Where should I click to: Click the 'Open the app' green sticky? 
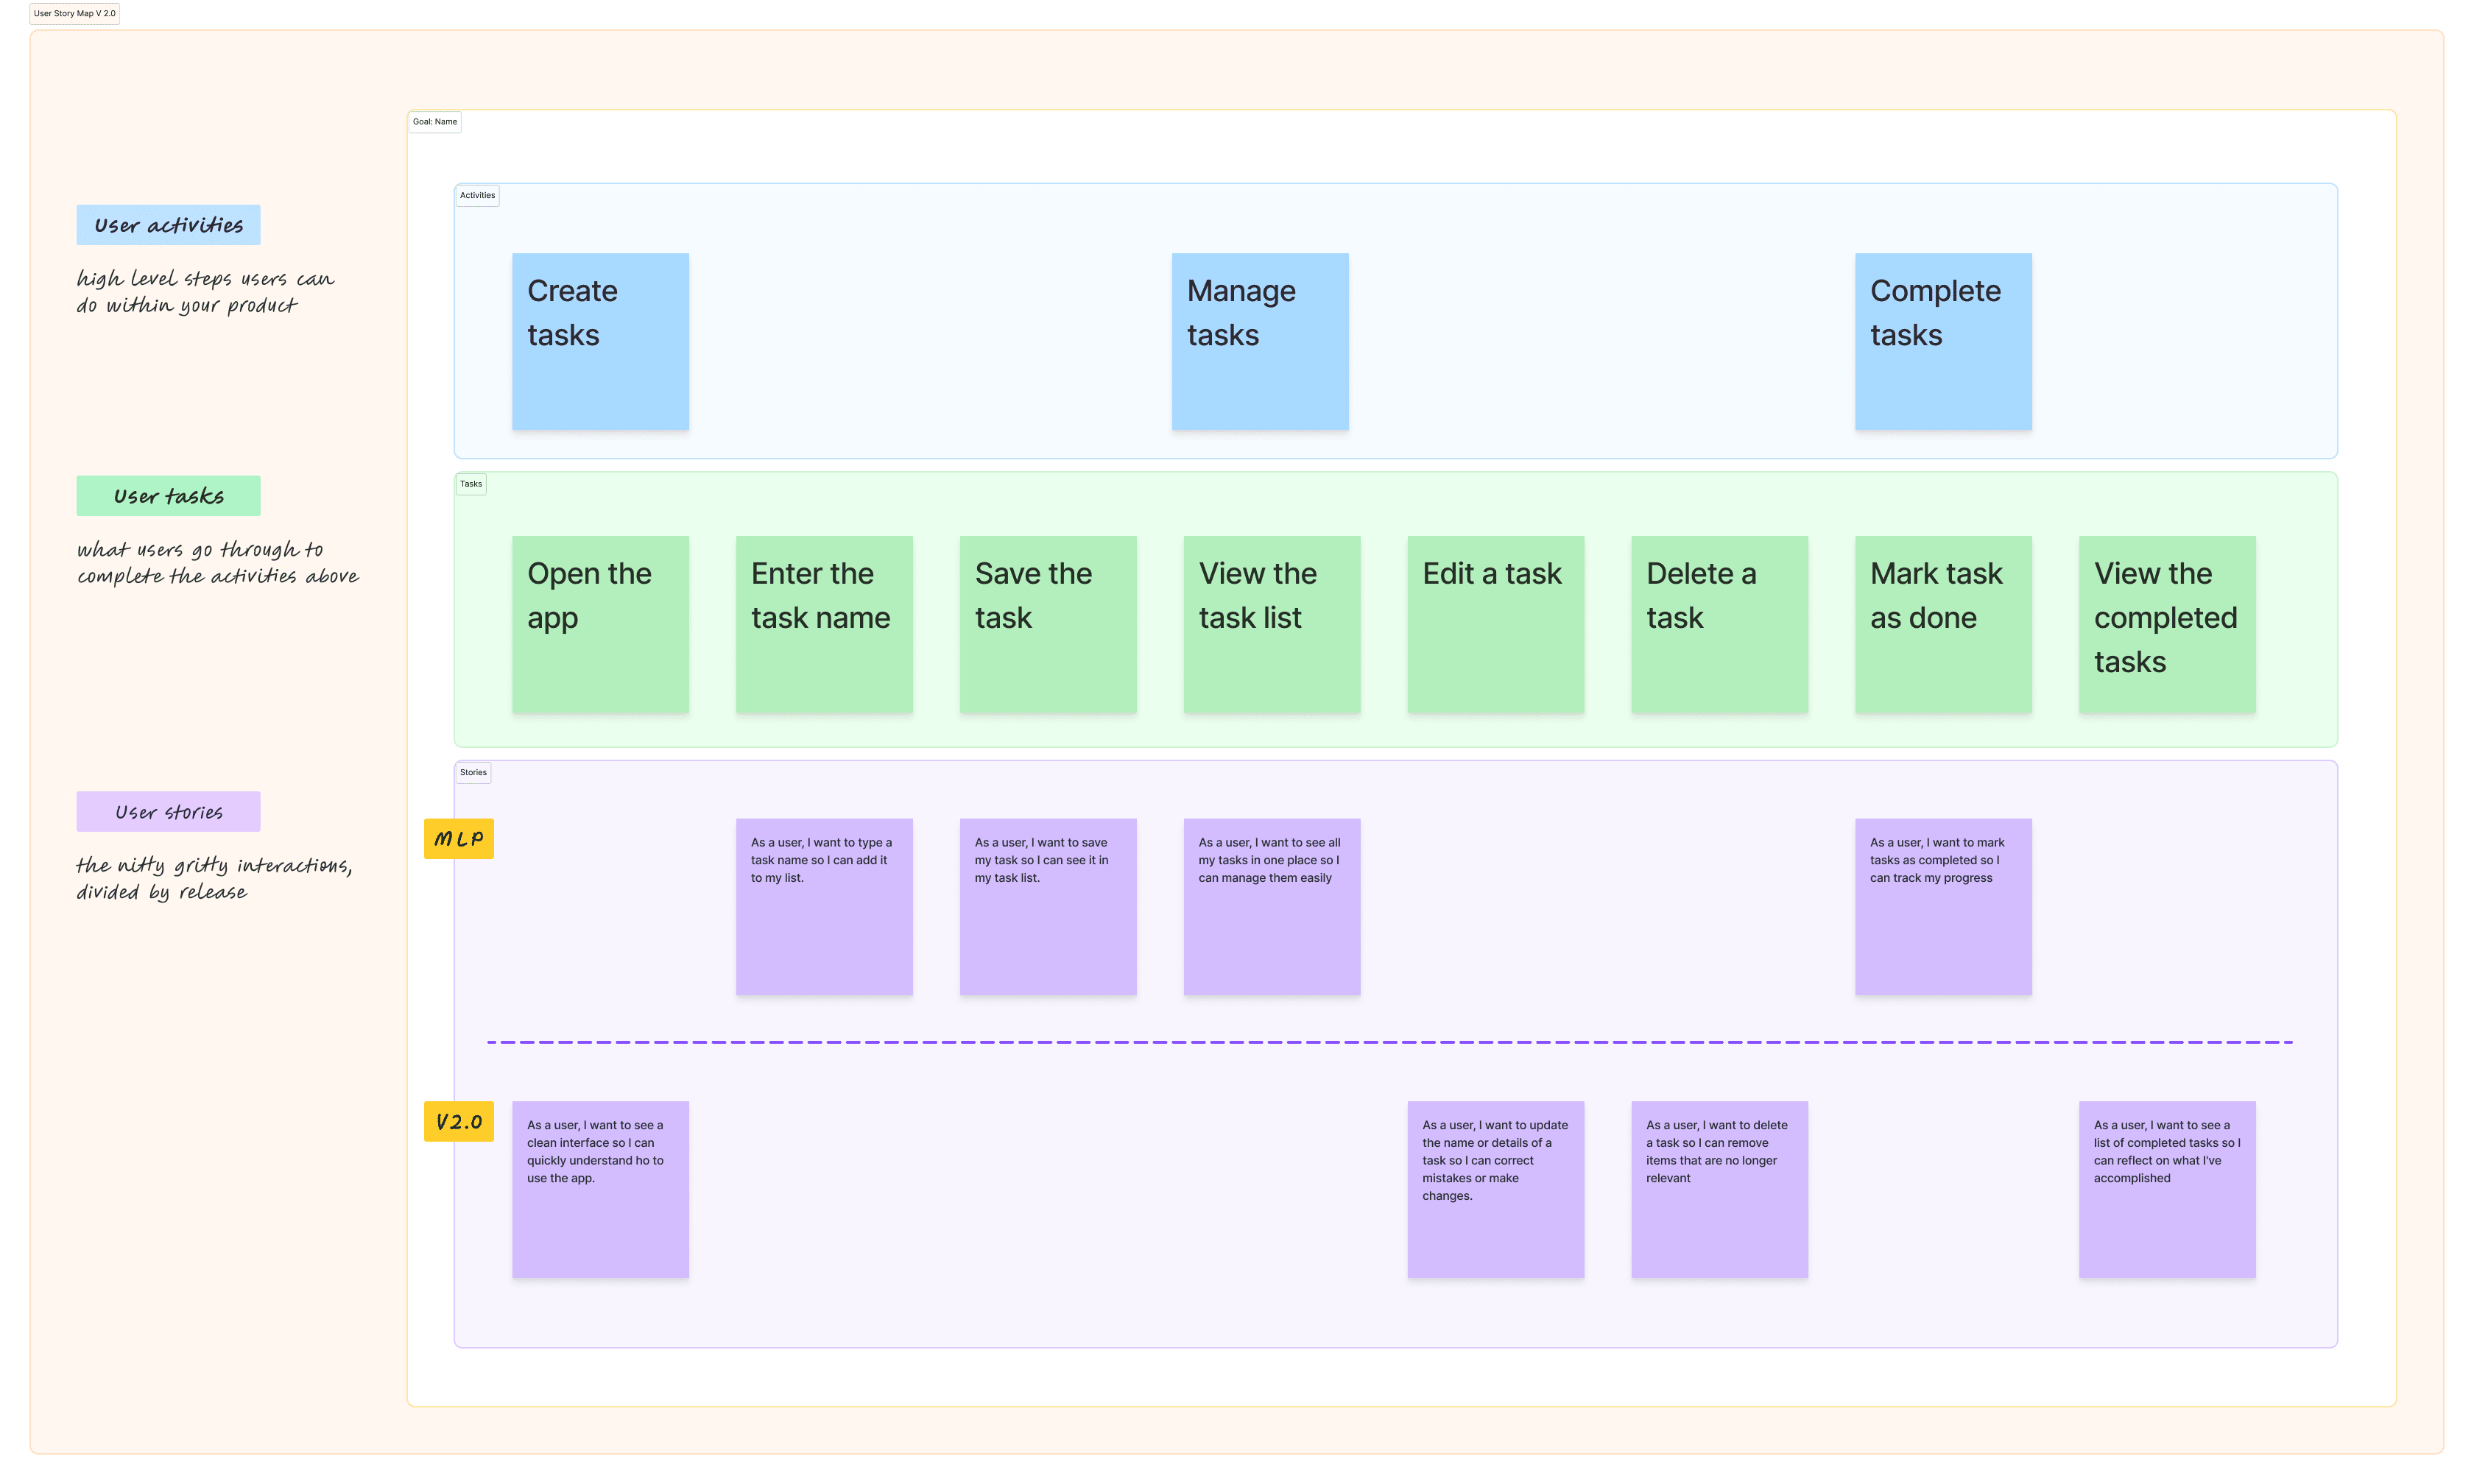(600, 624)
